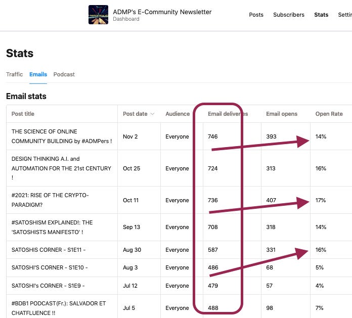The height and width of the screenshot is (318, 352).
Task: Click email opens value 57
Action: [269, 286]
